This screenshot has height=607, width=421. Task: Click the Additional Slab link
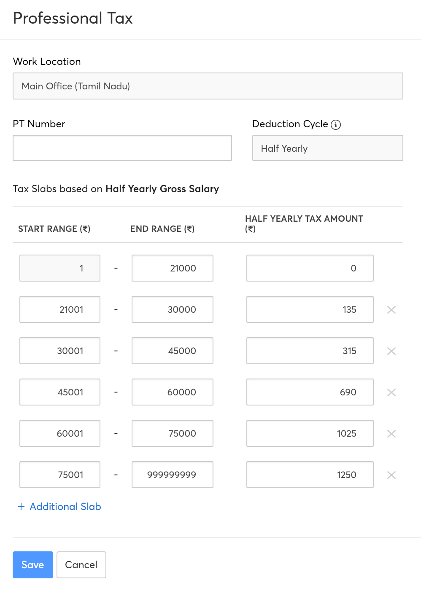[x=59, y=507]
